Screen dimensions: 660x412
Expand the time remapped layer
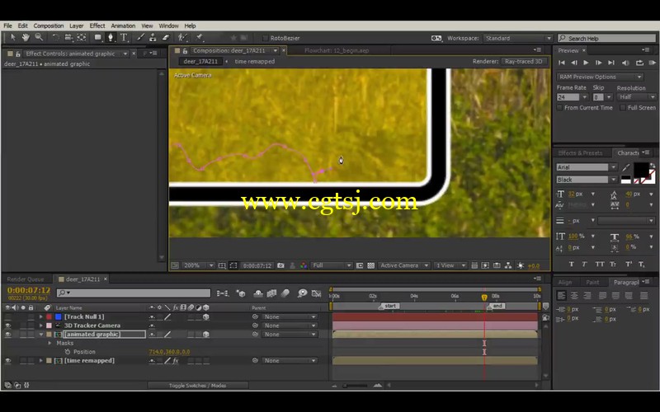(x=40, y=360)
